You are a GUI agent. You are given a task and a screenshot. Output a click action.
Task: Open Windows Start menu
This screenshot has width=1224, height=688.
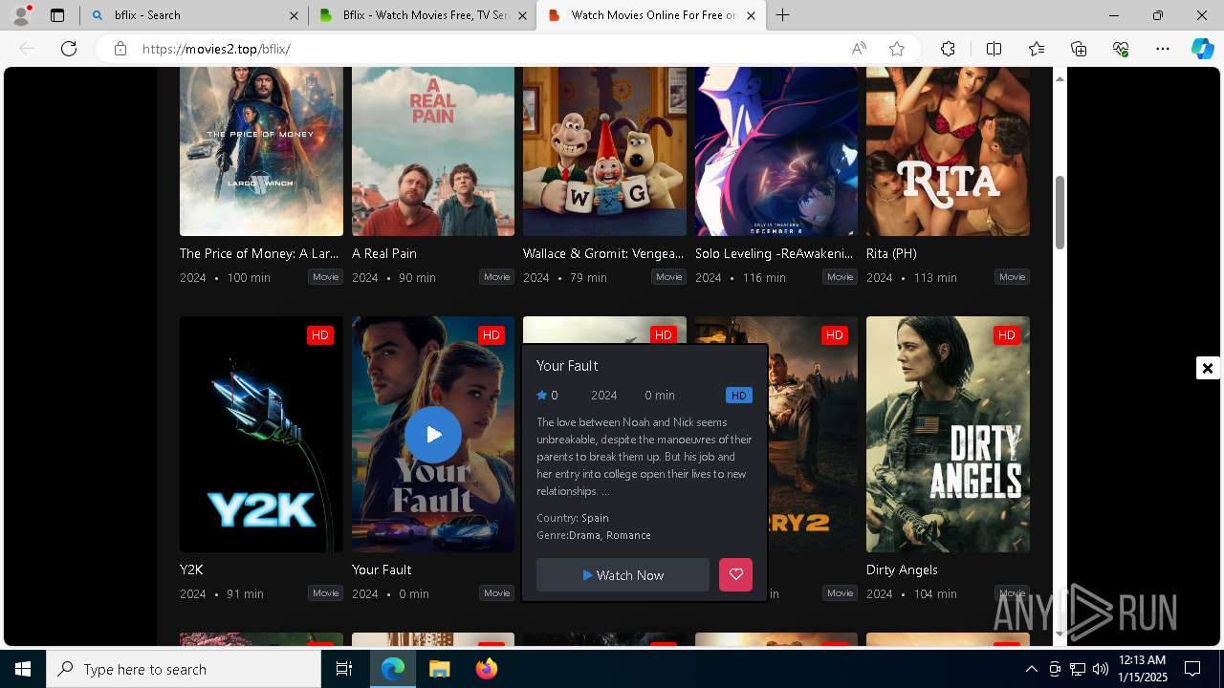[x=23, y=669]
